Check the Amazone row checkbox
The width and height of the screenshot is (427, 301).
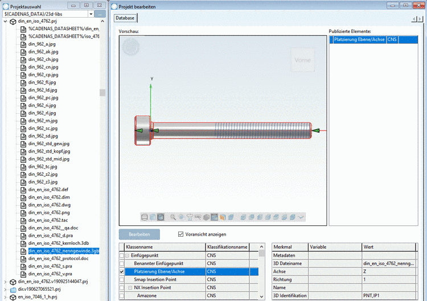(122, 295)
